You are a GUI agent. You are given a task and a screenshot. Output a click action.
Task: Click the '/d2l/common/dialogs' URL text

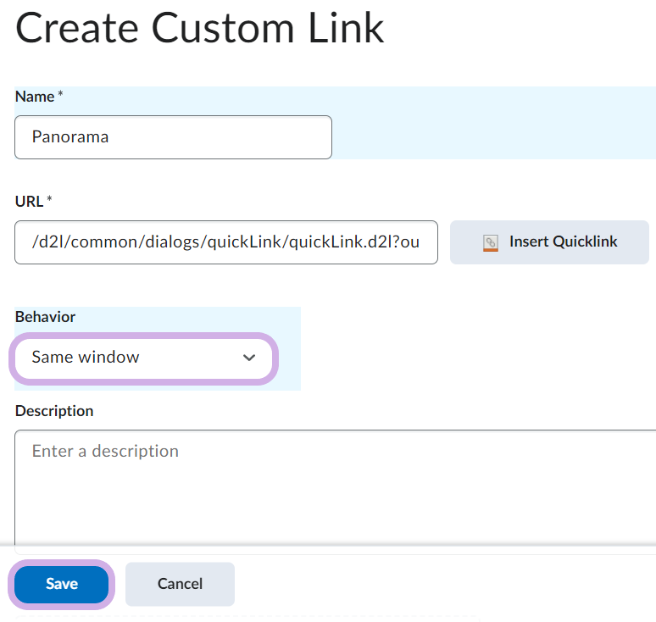click(102, 242)
